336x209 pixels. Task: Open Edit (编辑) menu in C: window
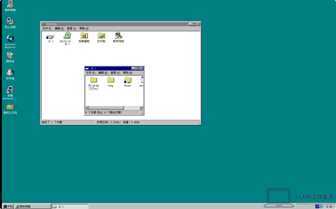click(103, 73)
